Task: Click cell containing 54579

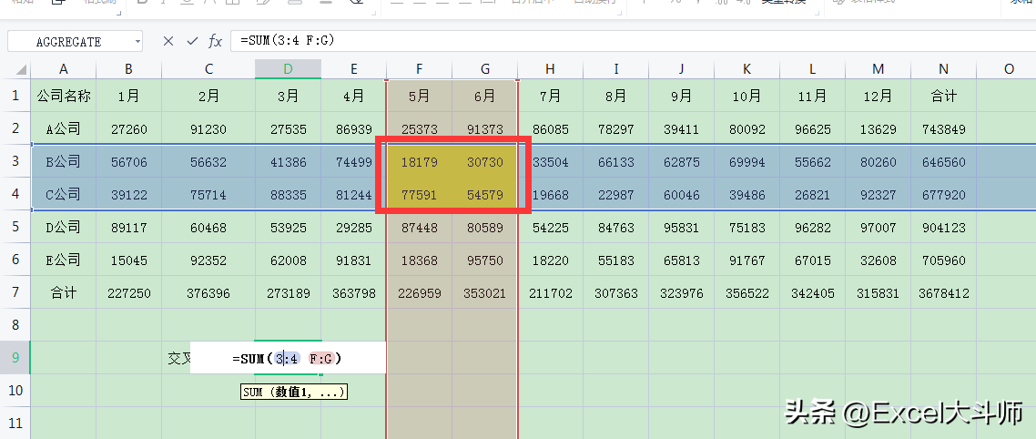Action: (x=485, y=194)
